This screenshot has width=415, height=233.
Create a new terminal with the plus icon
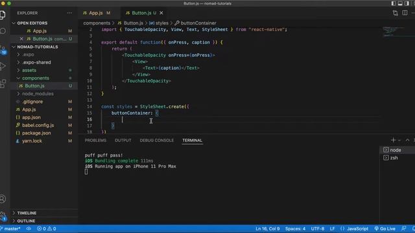(x=393, y=140)
